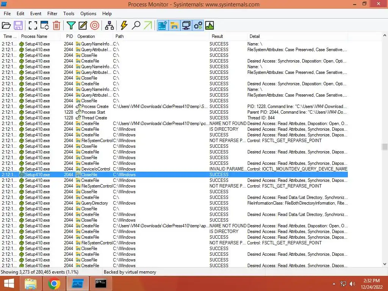
Task: Click gears icon in Process Create row
Action: (78, 106)
